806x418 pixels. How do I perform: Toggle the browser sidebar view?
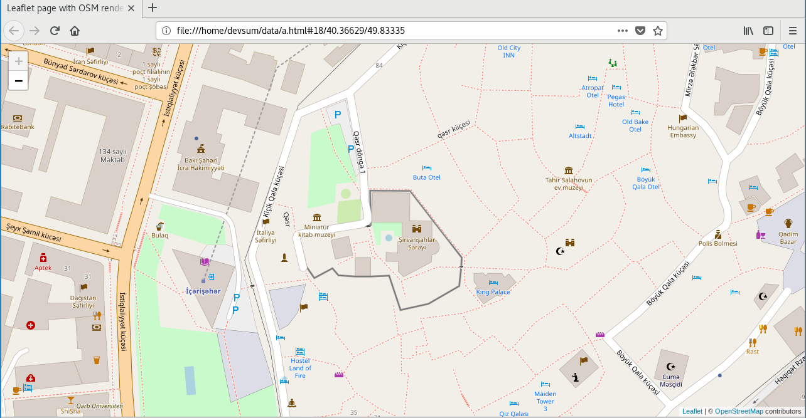coord(768,31)
